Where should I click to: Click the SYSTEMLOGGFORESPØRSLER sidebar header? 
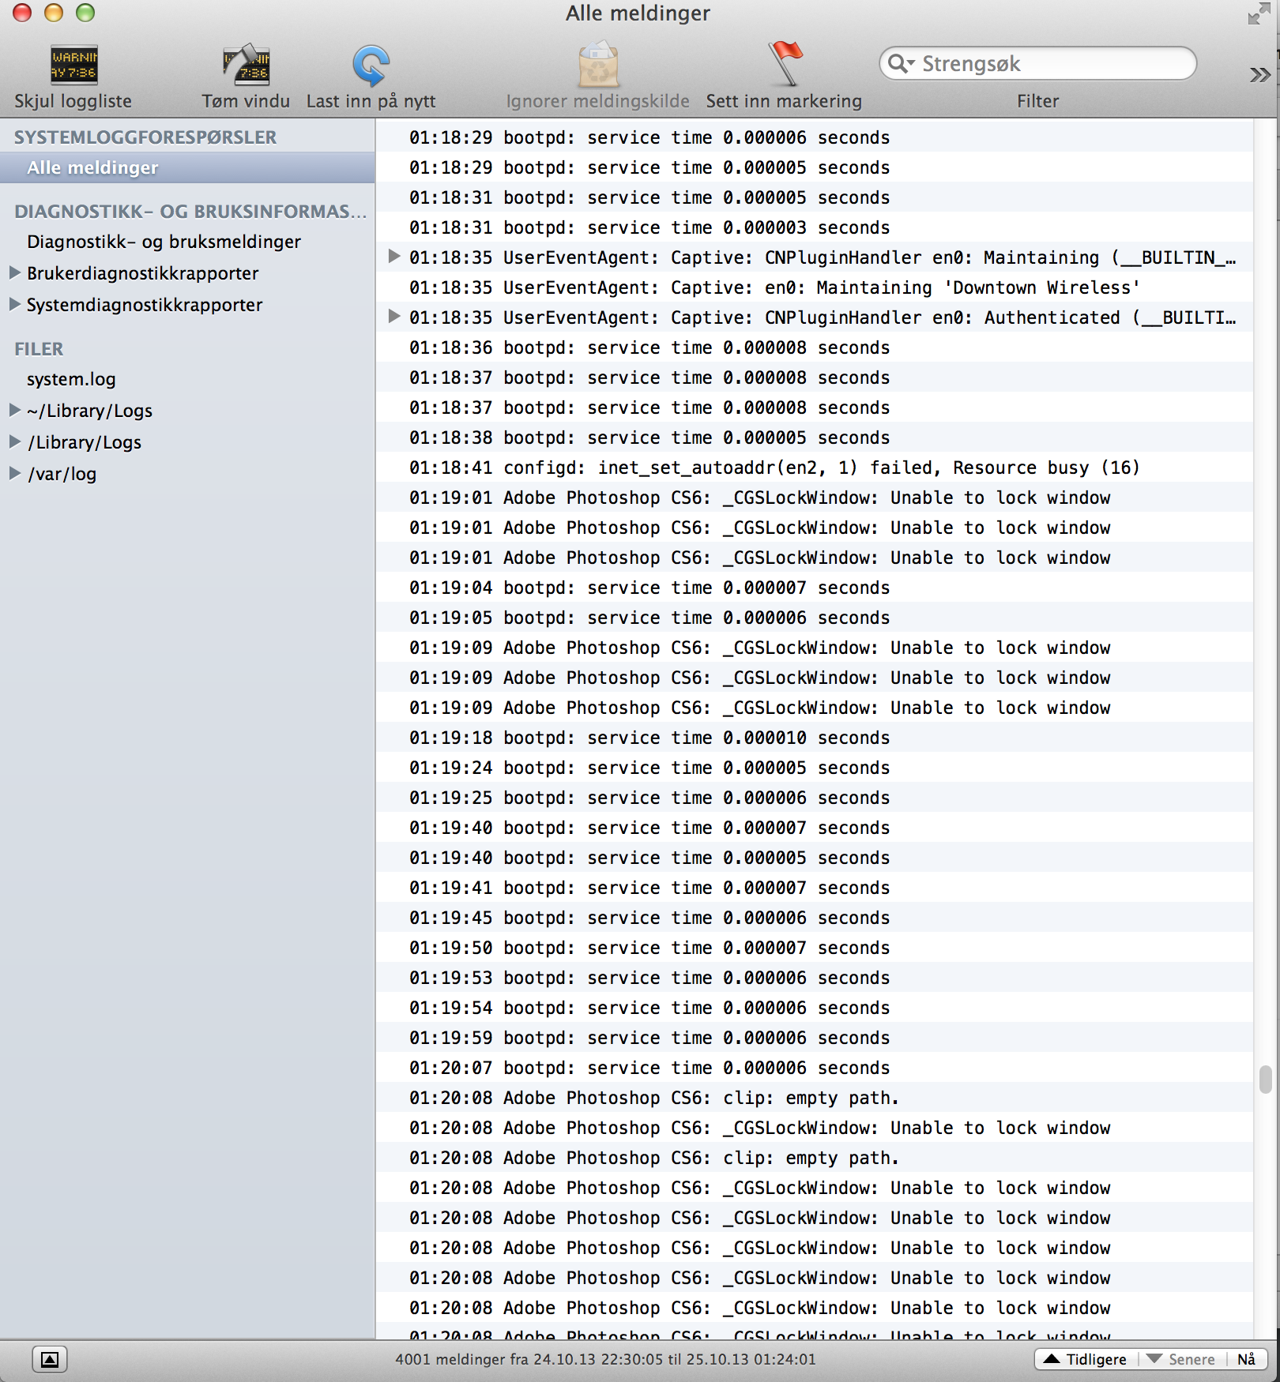coord(145,137)
